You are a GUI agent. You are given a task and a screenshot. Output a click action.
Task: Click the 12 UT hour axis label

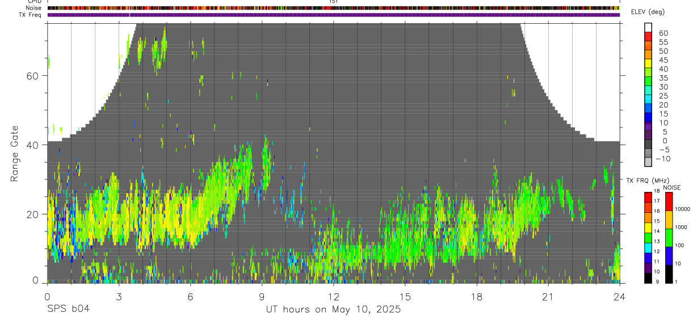pyautogui.click(x=333, y=297)
